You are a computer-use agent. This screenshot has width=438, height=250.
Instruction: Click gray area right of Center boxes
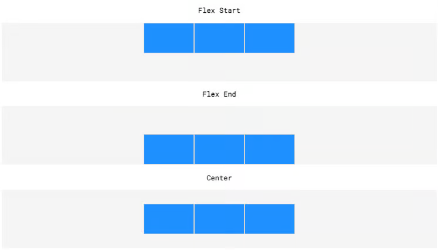pos(366,219)
